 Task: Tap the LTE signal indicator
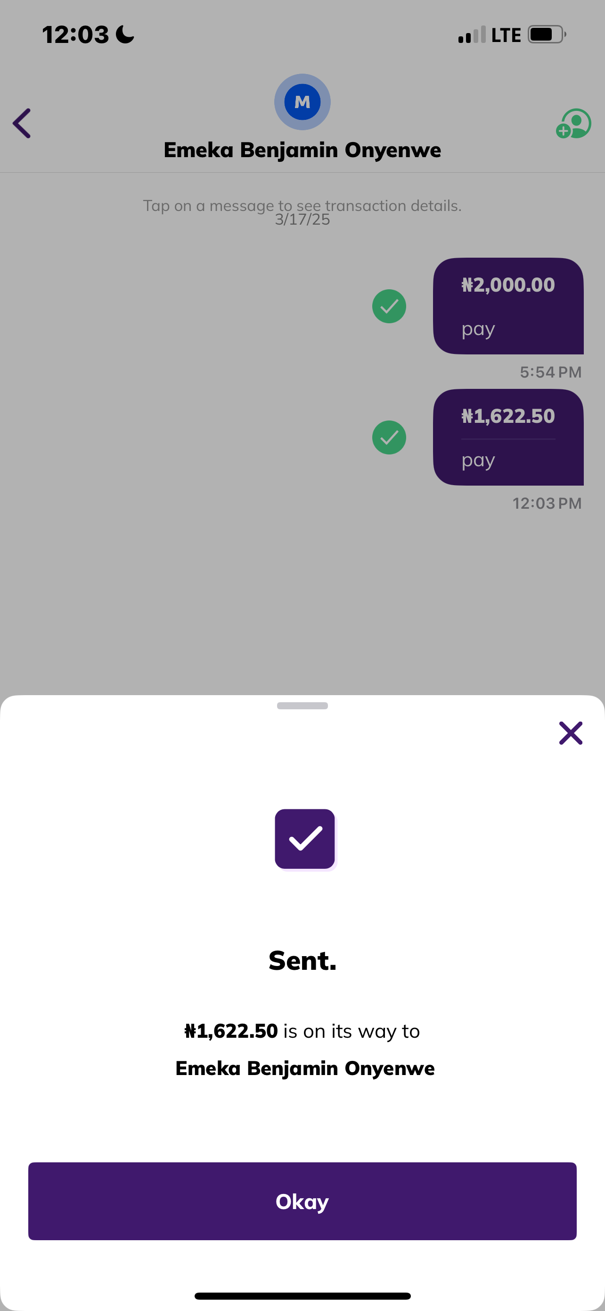[x=506, y=35]
